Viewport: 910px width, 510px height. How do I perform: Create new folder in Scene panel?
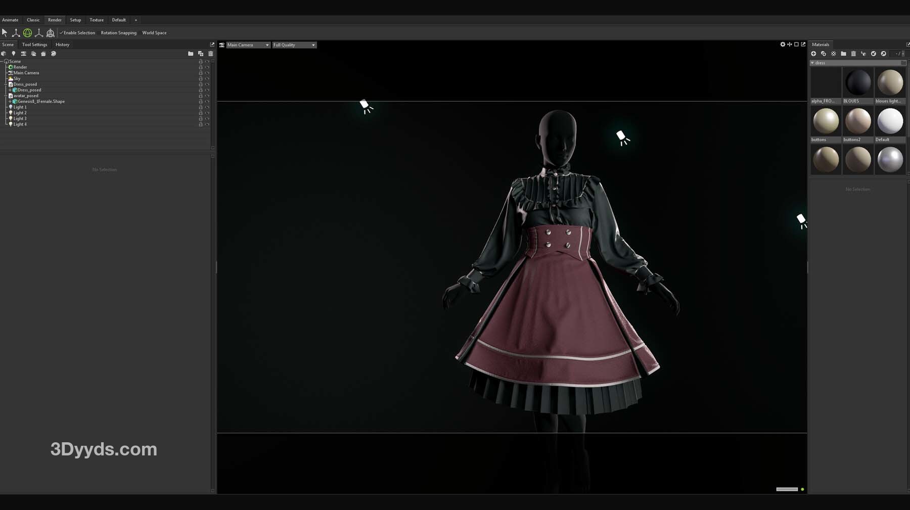coord(191,54)
